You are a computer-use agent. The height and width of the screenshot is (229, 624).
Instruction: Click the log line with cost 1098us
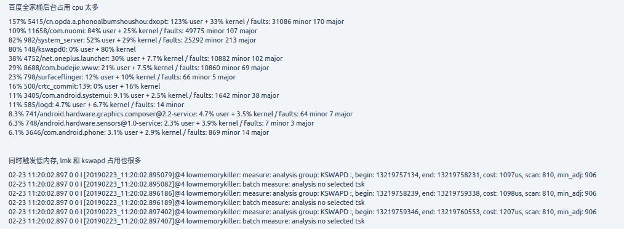point(302,193)
